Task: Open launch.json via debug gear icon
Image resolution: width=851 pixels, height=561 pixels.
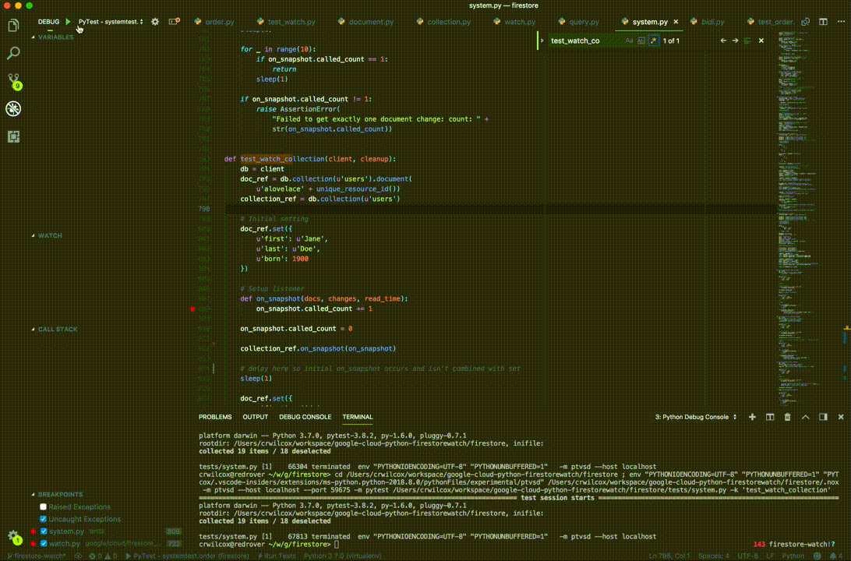Action: click(155, 22)
